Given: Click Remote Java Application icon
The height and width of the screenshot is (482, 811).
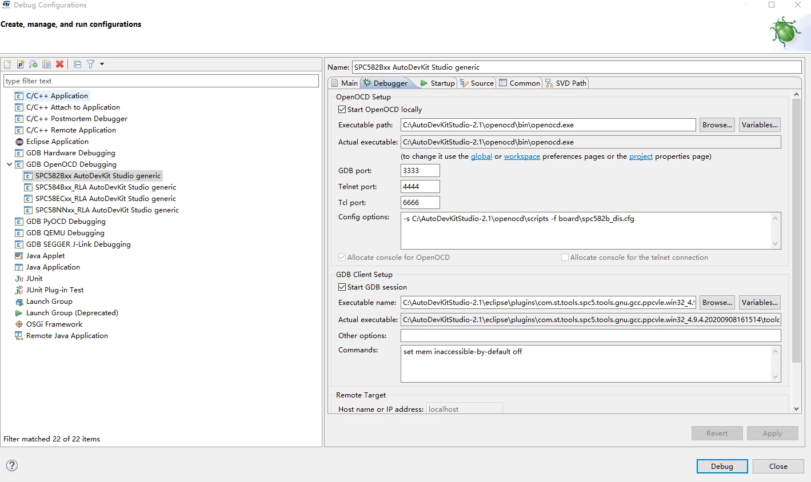Looking at the screenshot, I should 19,336.
